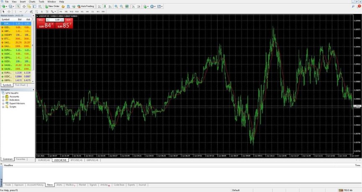The height and width of the screenshot is (192, 362).
Task: Set timeframe to H1
Action: (x=82, y=12)
